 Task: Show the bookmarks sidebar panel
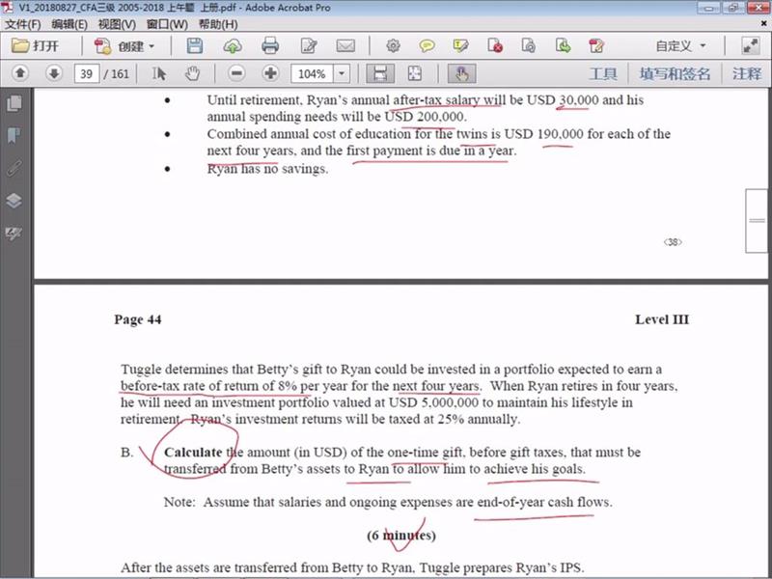click(x=14, y=135)
